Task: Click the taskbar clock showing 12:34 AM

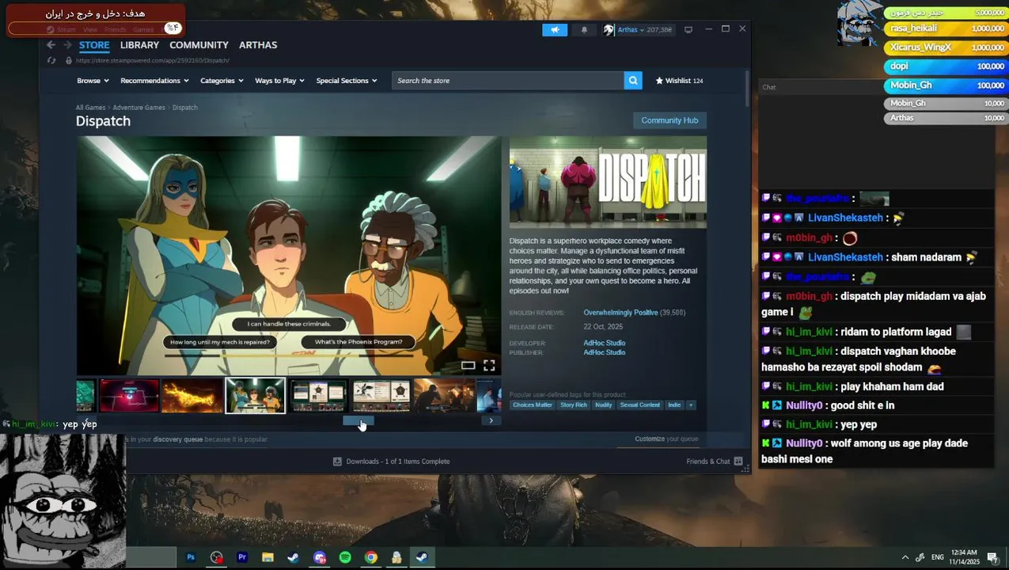Action: coord(964,557)
